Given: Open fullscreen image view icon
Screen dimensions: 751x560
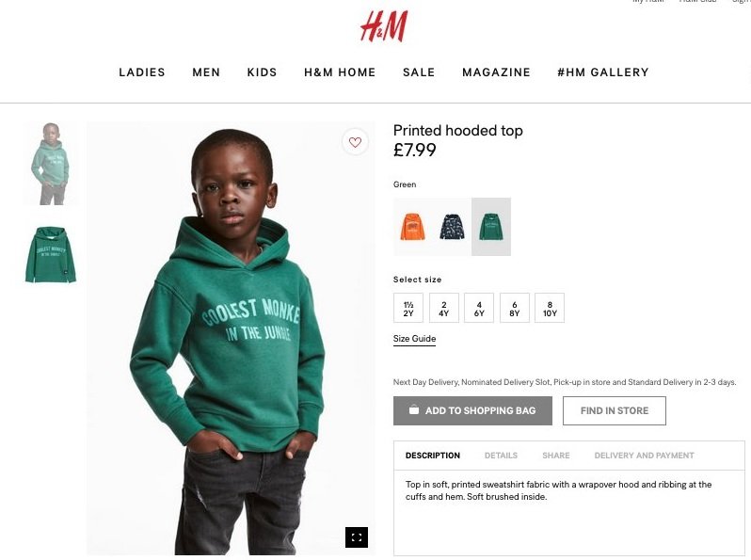Looking at the screenshot, I should click(357, 537).
